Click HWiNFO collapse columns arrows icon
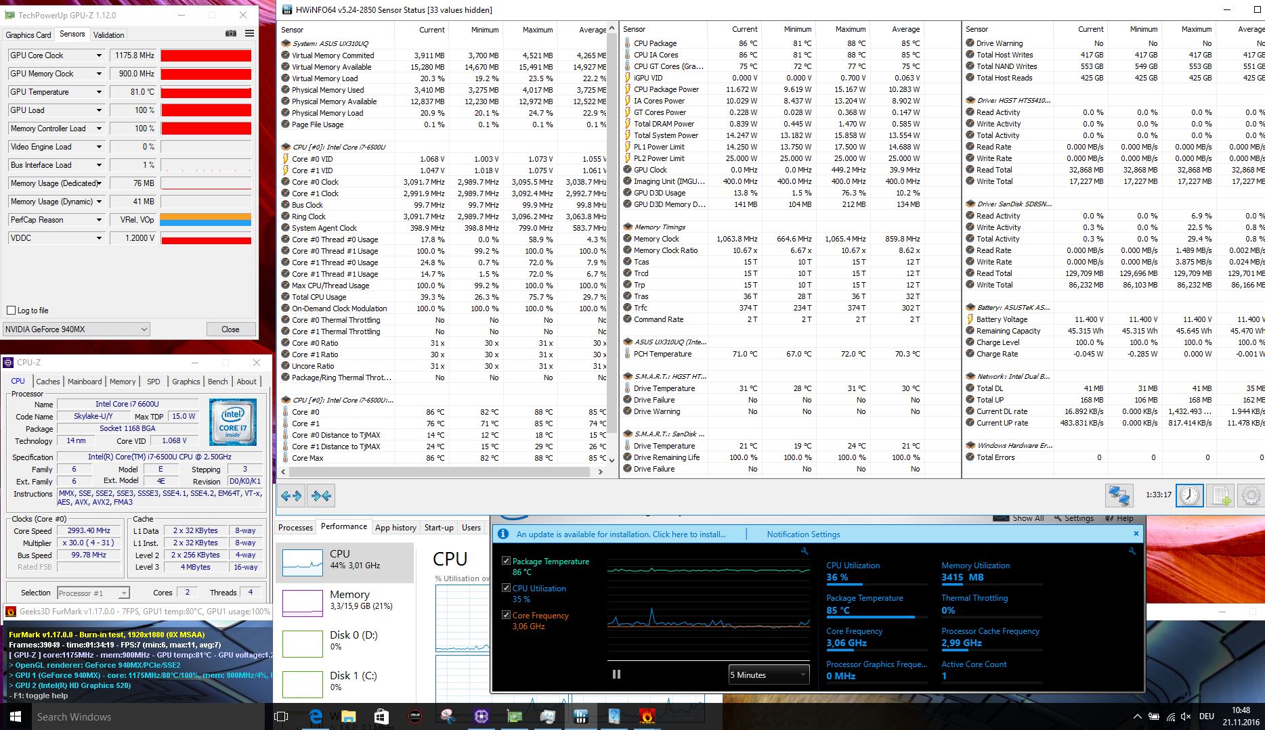 pos(321,496)
